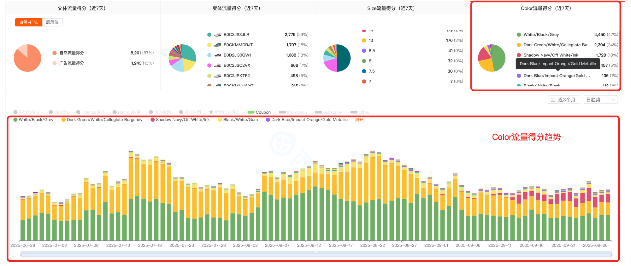631x266 pixels.
Task: Click the star icon for 新增广告活动
Action: click(211, 112)
